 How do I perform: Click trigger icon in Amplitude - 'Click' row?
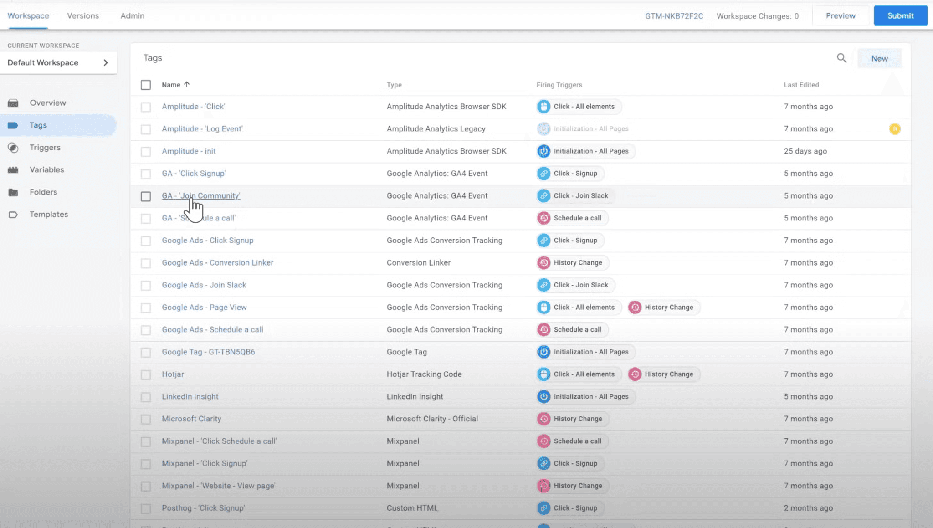pyautogui.click(x=543, y=107)
